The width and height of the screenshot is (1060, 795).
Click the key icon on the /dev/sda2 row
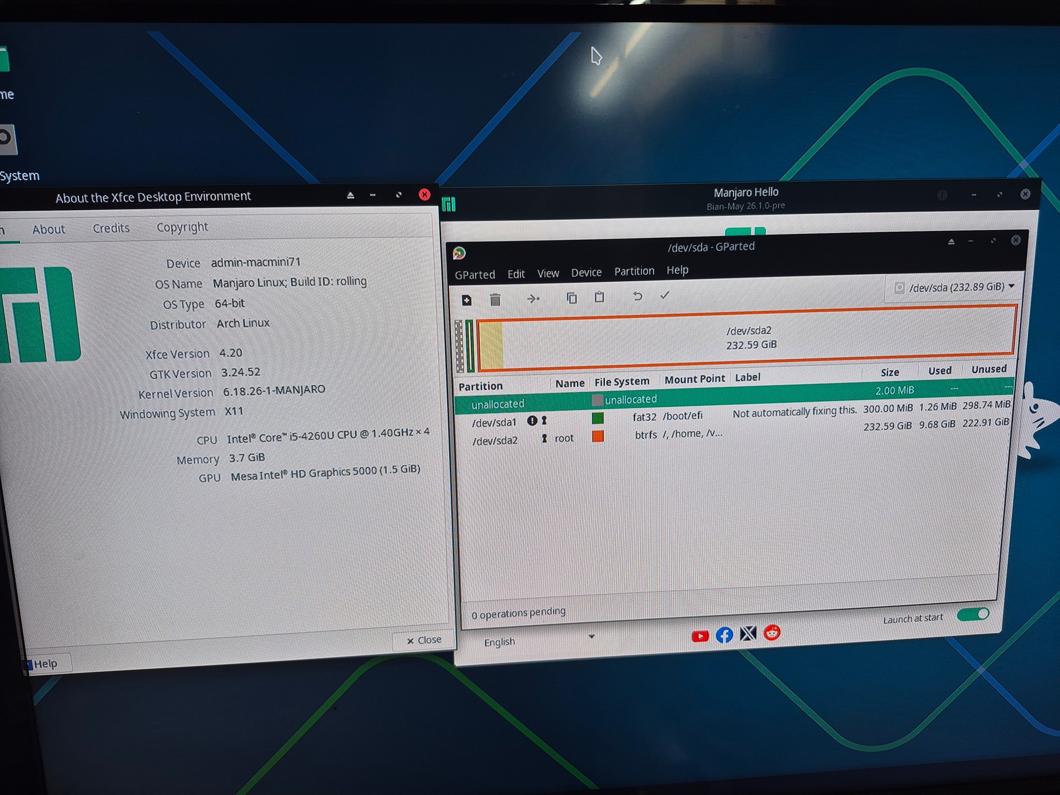pyautogui.click(x=544, y=438)
